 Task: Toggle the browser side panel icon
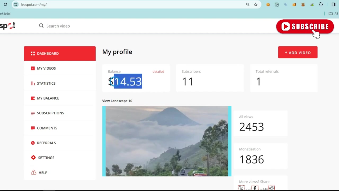click(333, 5)
